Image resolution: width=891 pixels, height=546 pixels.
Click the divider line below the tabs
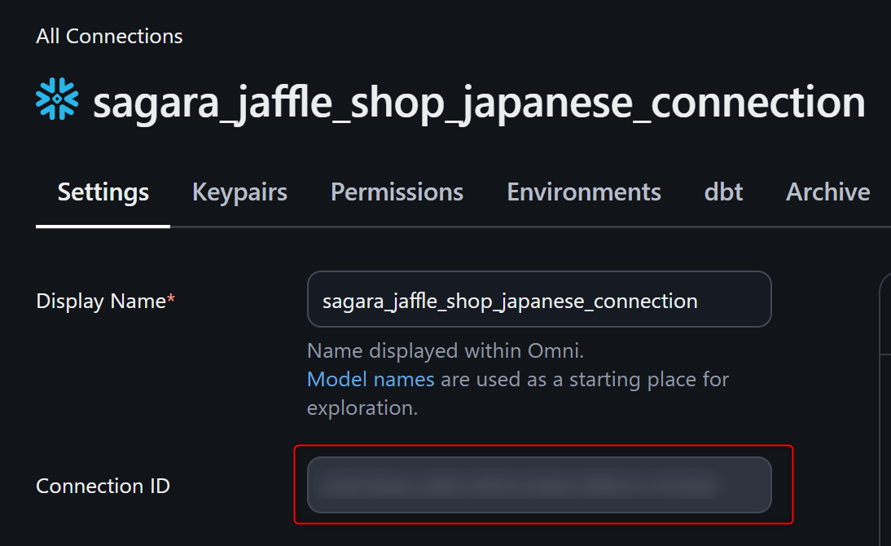tap(529, 227)
